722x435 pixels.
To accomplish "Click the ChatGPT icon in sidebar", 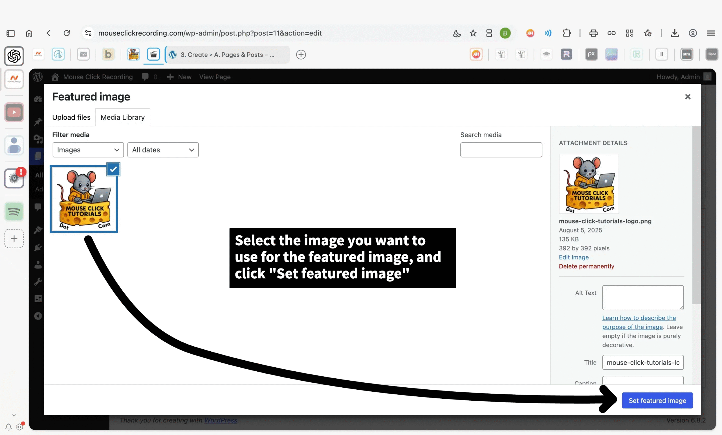I will click(14, 56).
